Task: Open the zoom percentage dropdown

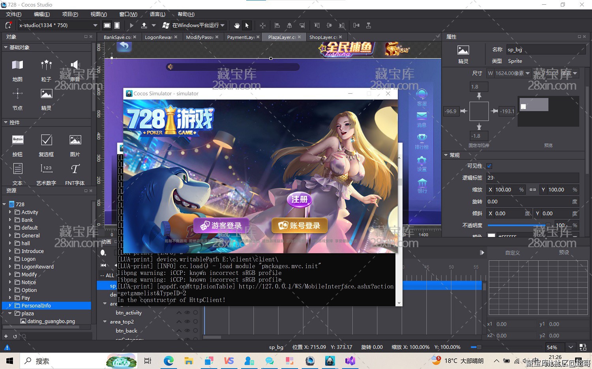Action: click(x=571, y=347)
